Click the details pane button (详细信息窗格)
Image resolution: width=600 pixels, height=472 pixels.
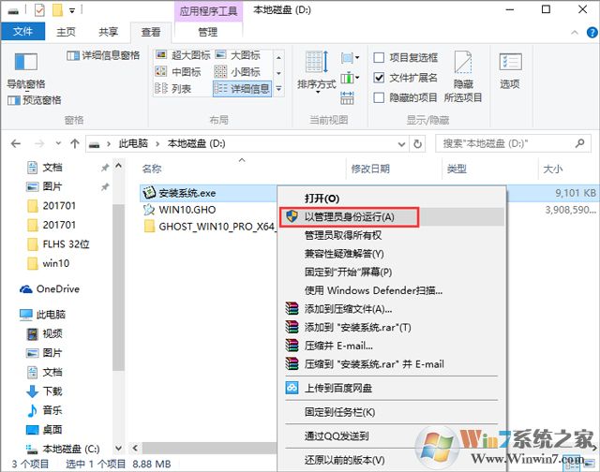[x=104, y=55]
